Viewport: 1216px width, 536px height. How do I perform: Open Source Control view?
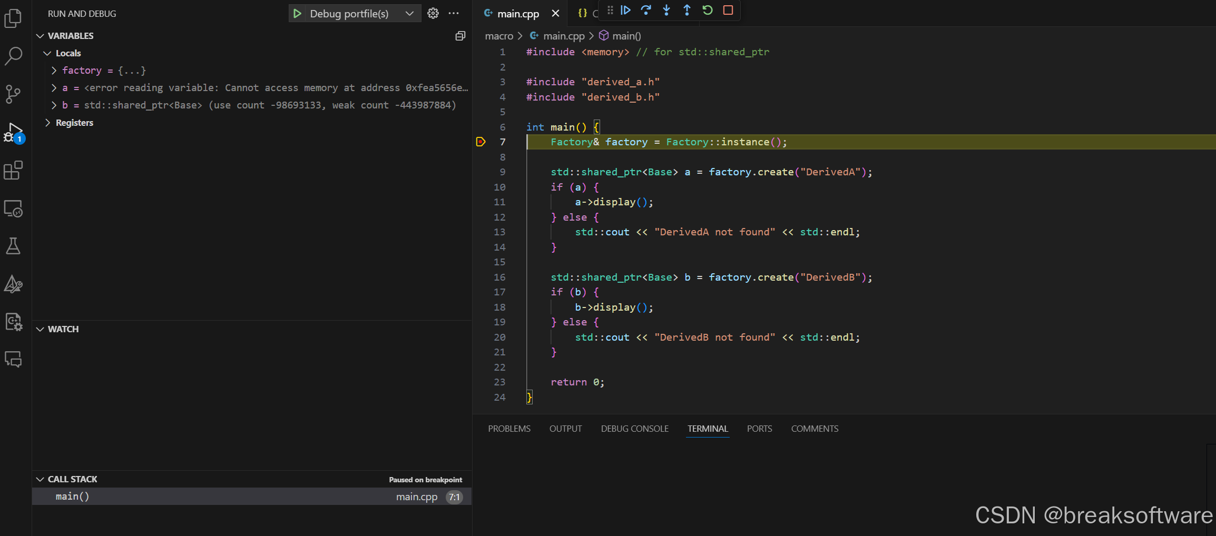tap(13, 94)
